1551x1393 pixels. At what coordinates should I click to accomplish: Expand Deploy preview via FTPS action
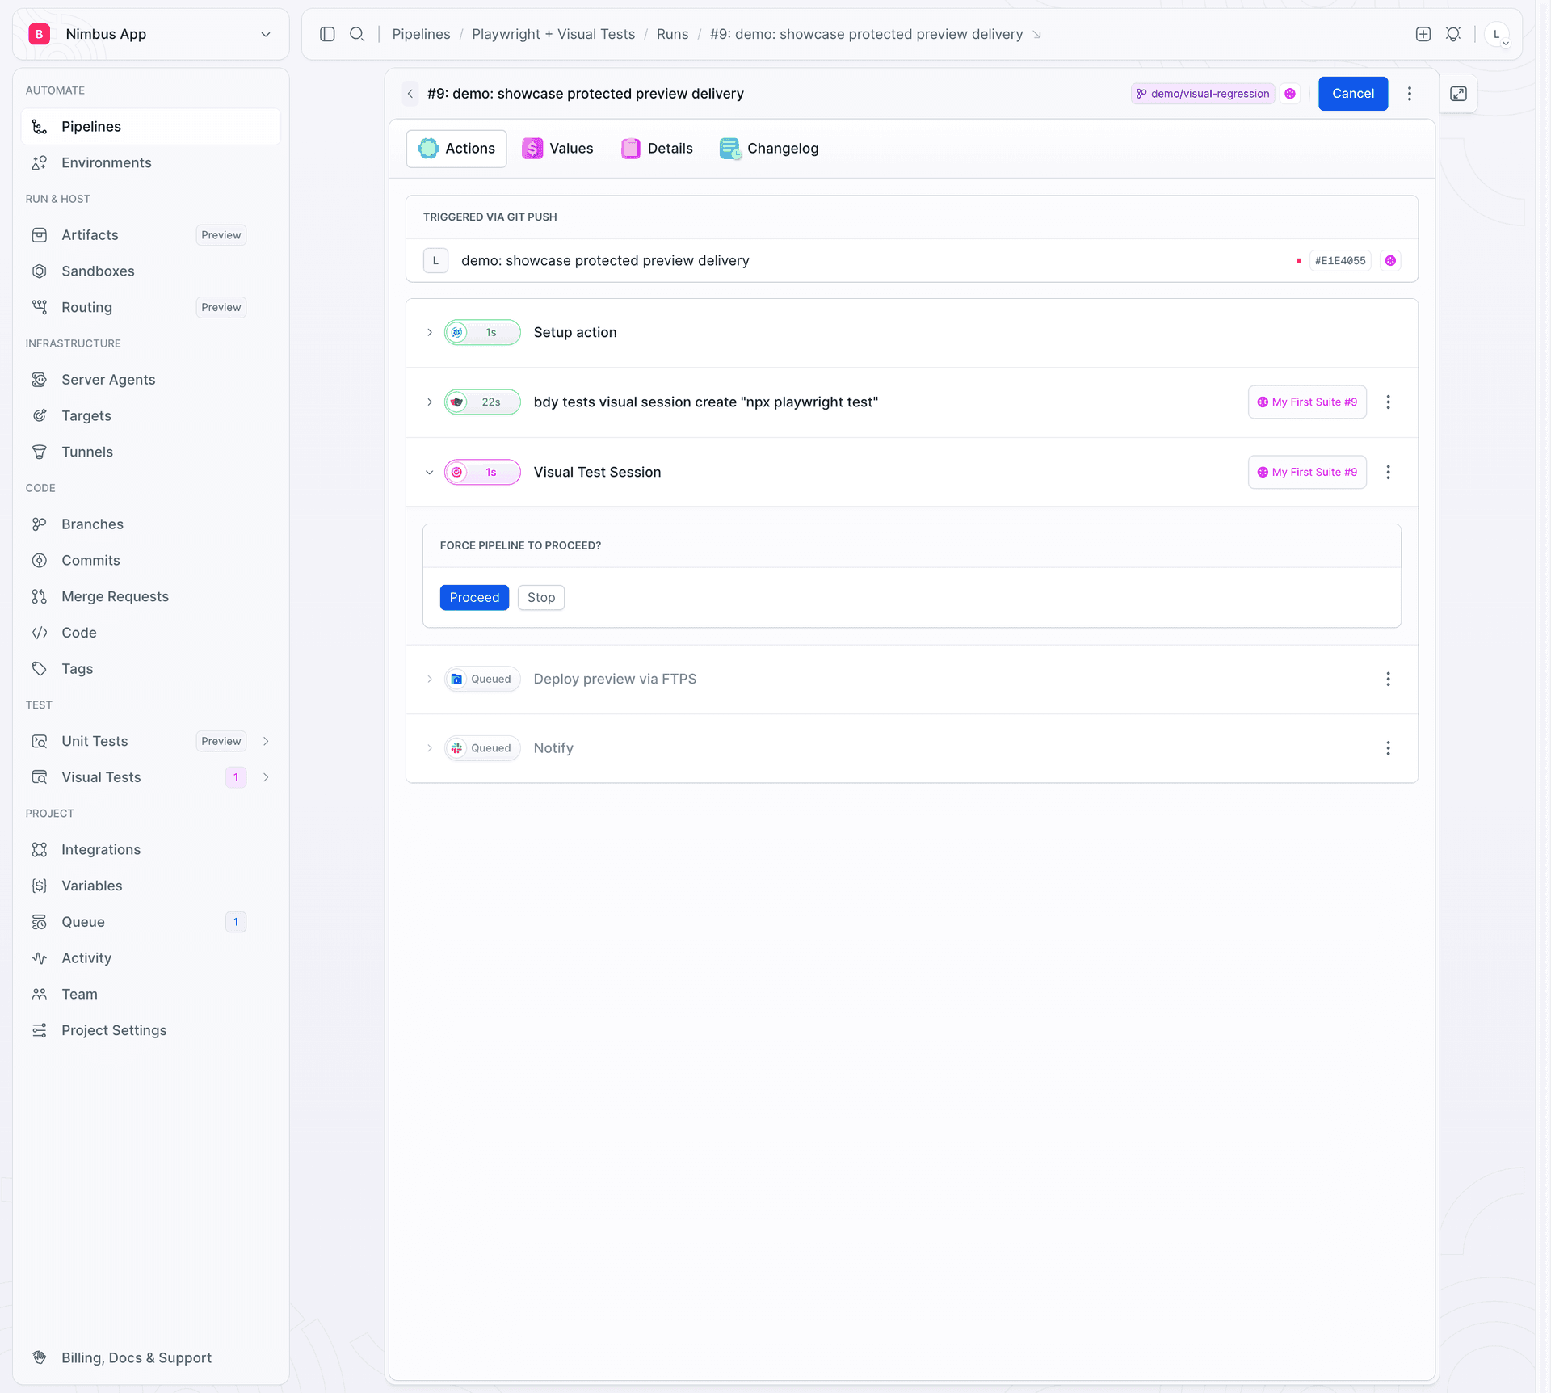[x=430, y=679]
